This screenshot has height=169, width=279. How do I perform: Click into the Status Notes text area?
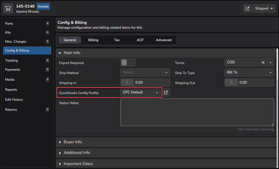[197, 112]
